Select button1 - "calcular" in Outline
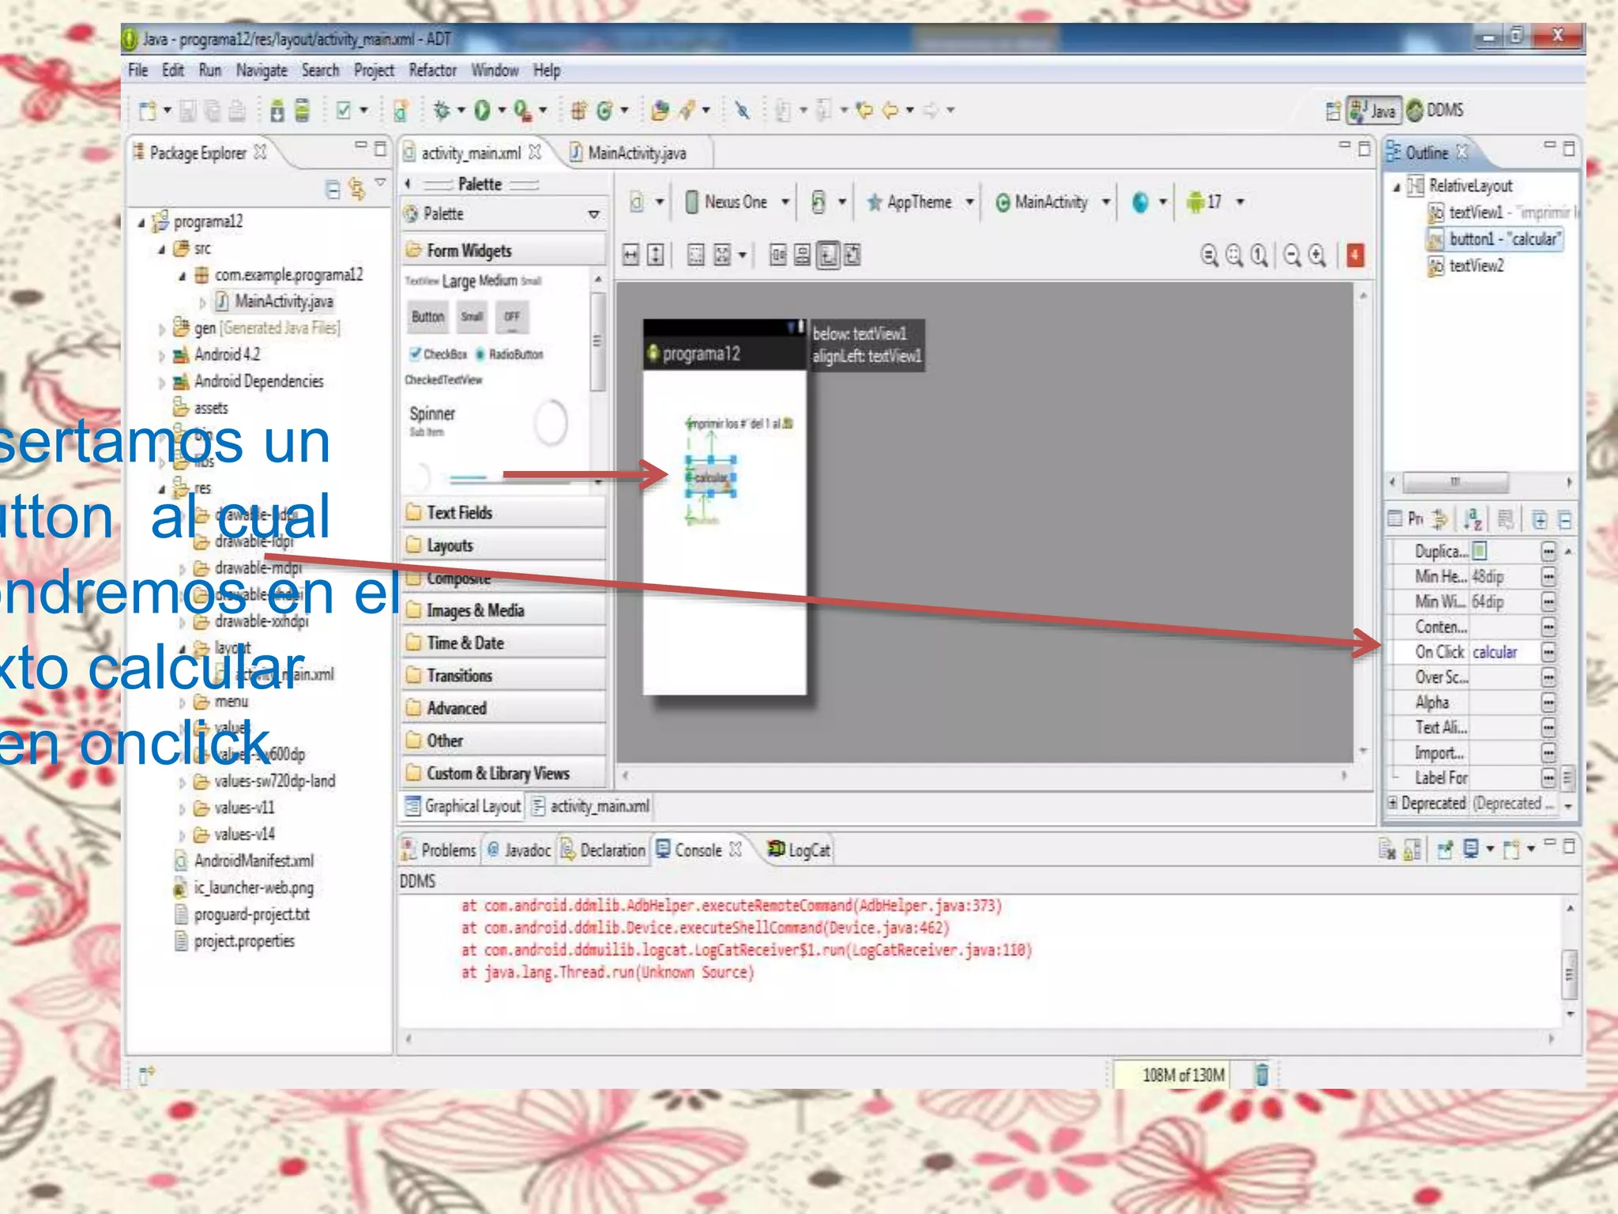This screenshot has height=1214, width=1618. click(1496, 239)
